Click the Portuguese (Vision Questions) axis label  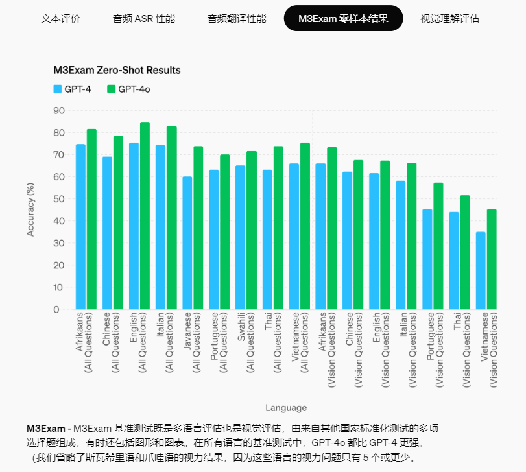coord(435,349)
